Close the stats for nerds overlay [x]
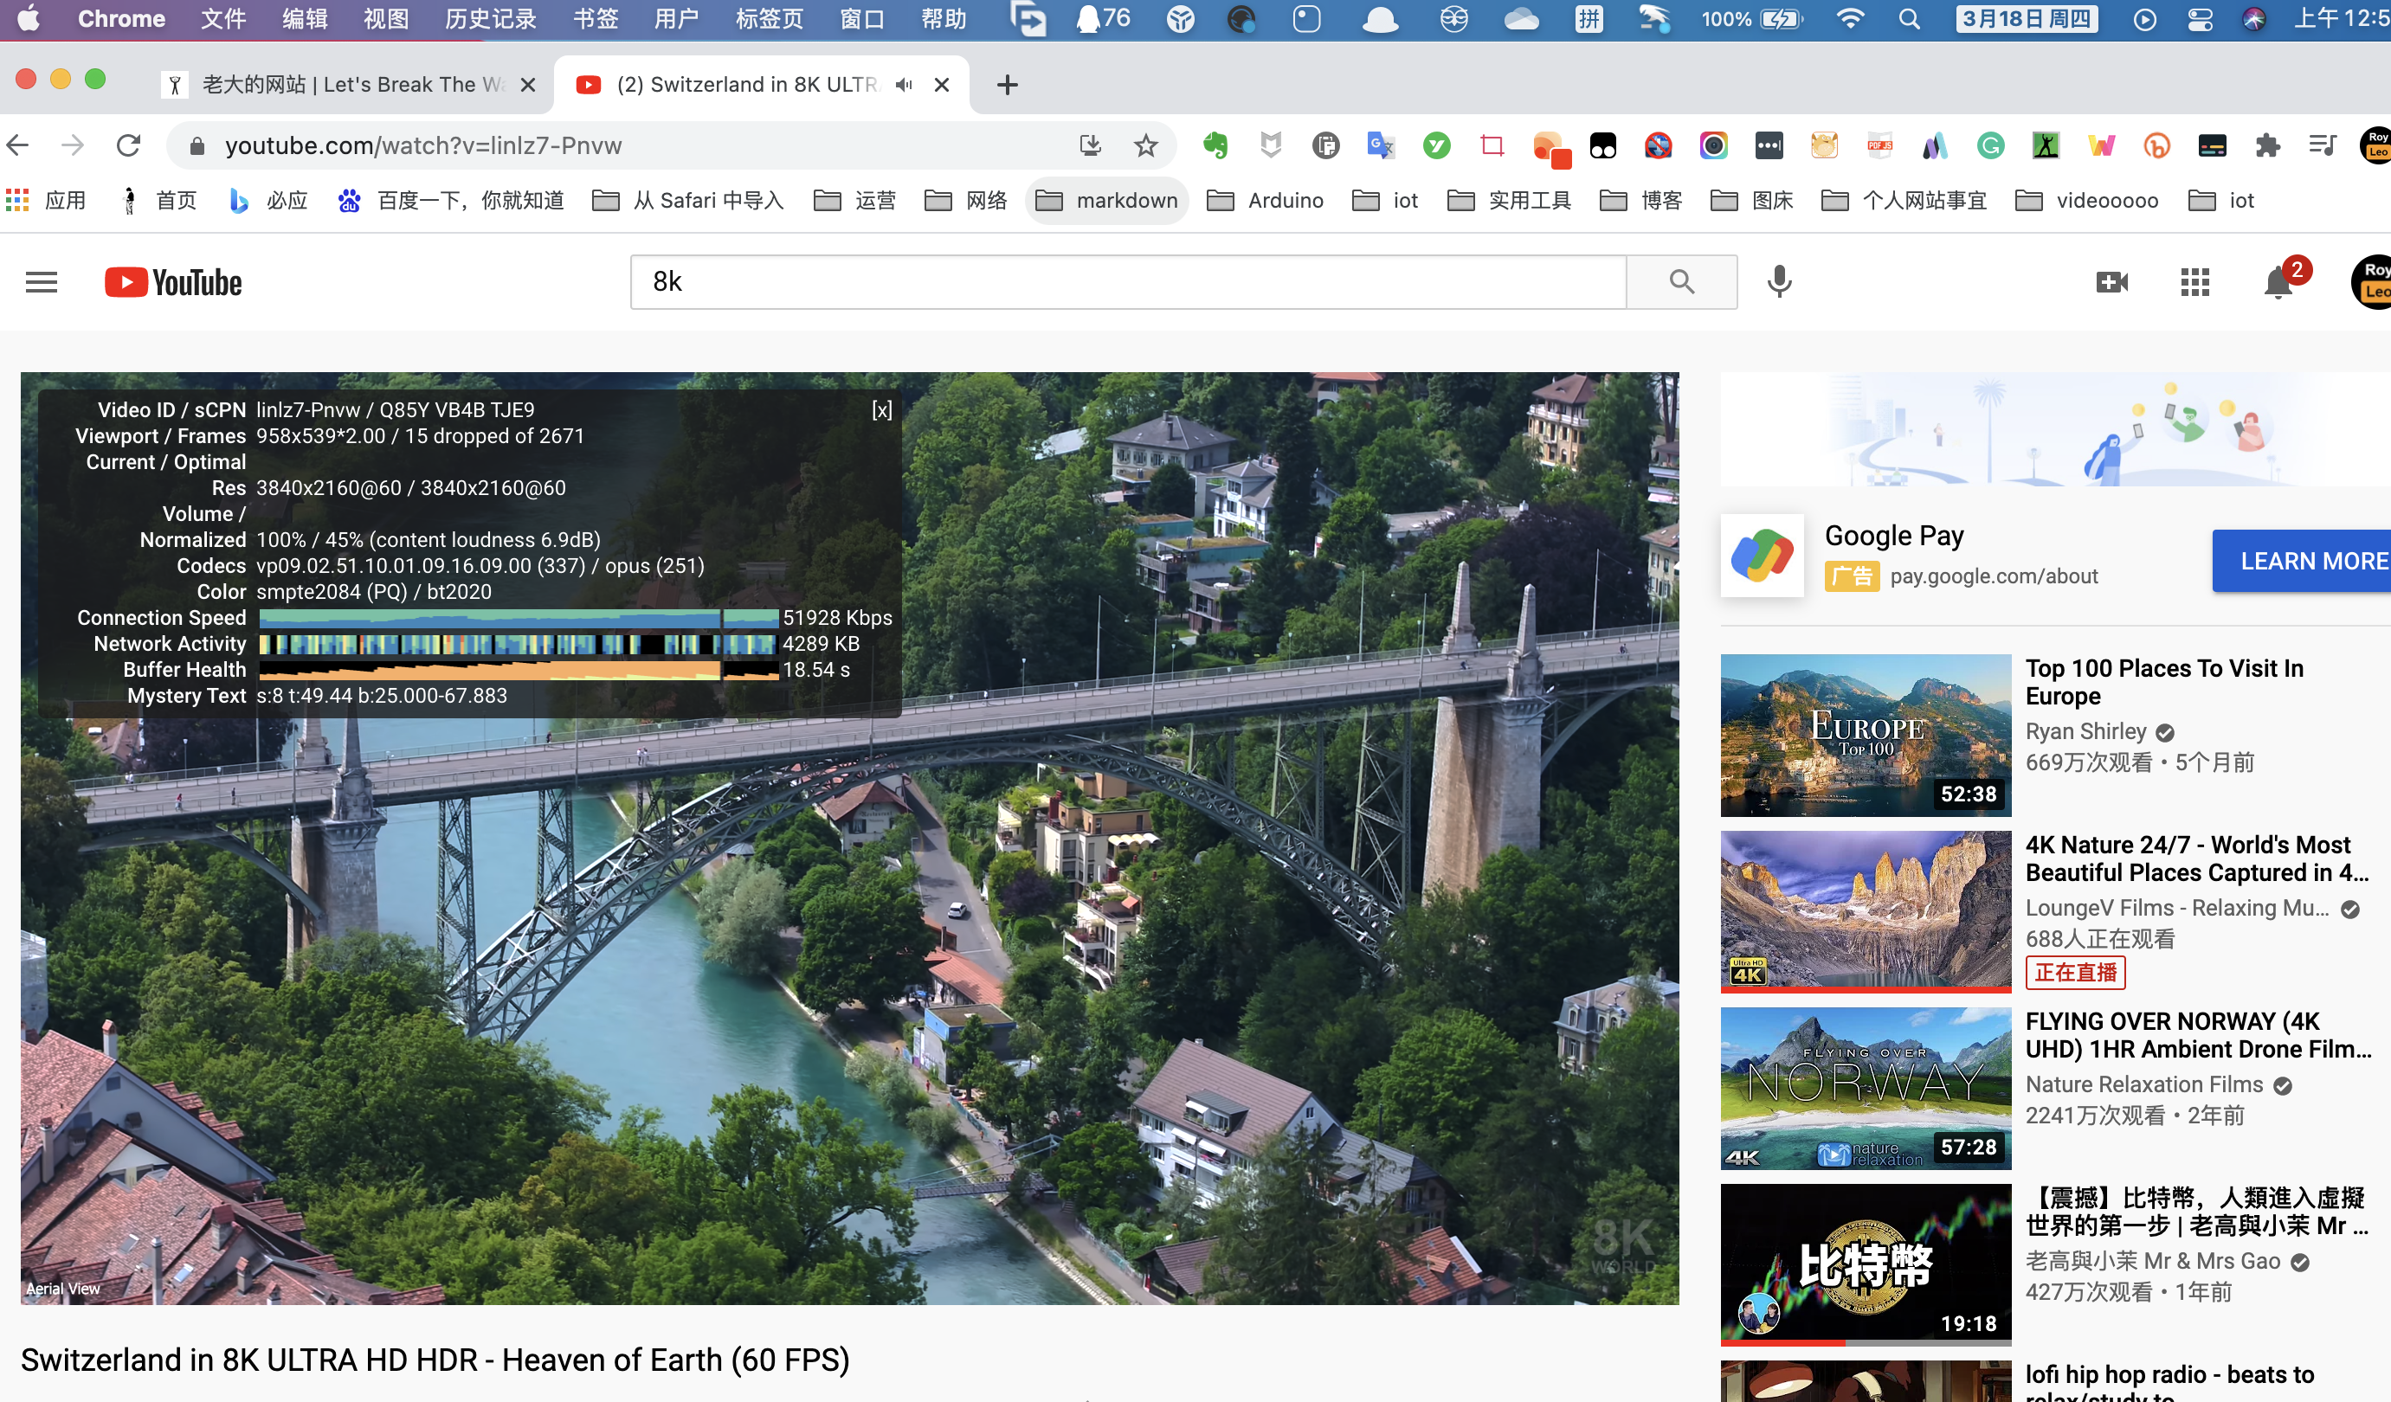Image resolution: width=2391 pixels, height=1402 pixels. 881,410
